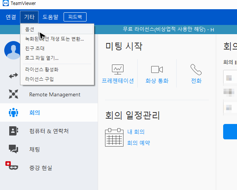Click the 회의 people icon
The height and width of the screenshot is (190, 237).
click(13, 112)
